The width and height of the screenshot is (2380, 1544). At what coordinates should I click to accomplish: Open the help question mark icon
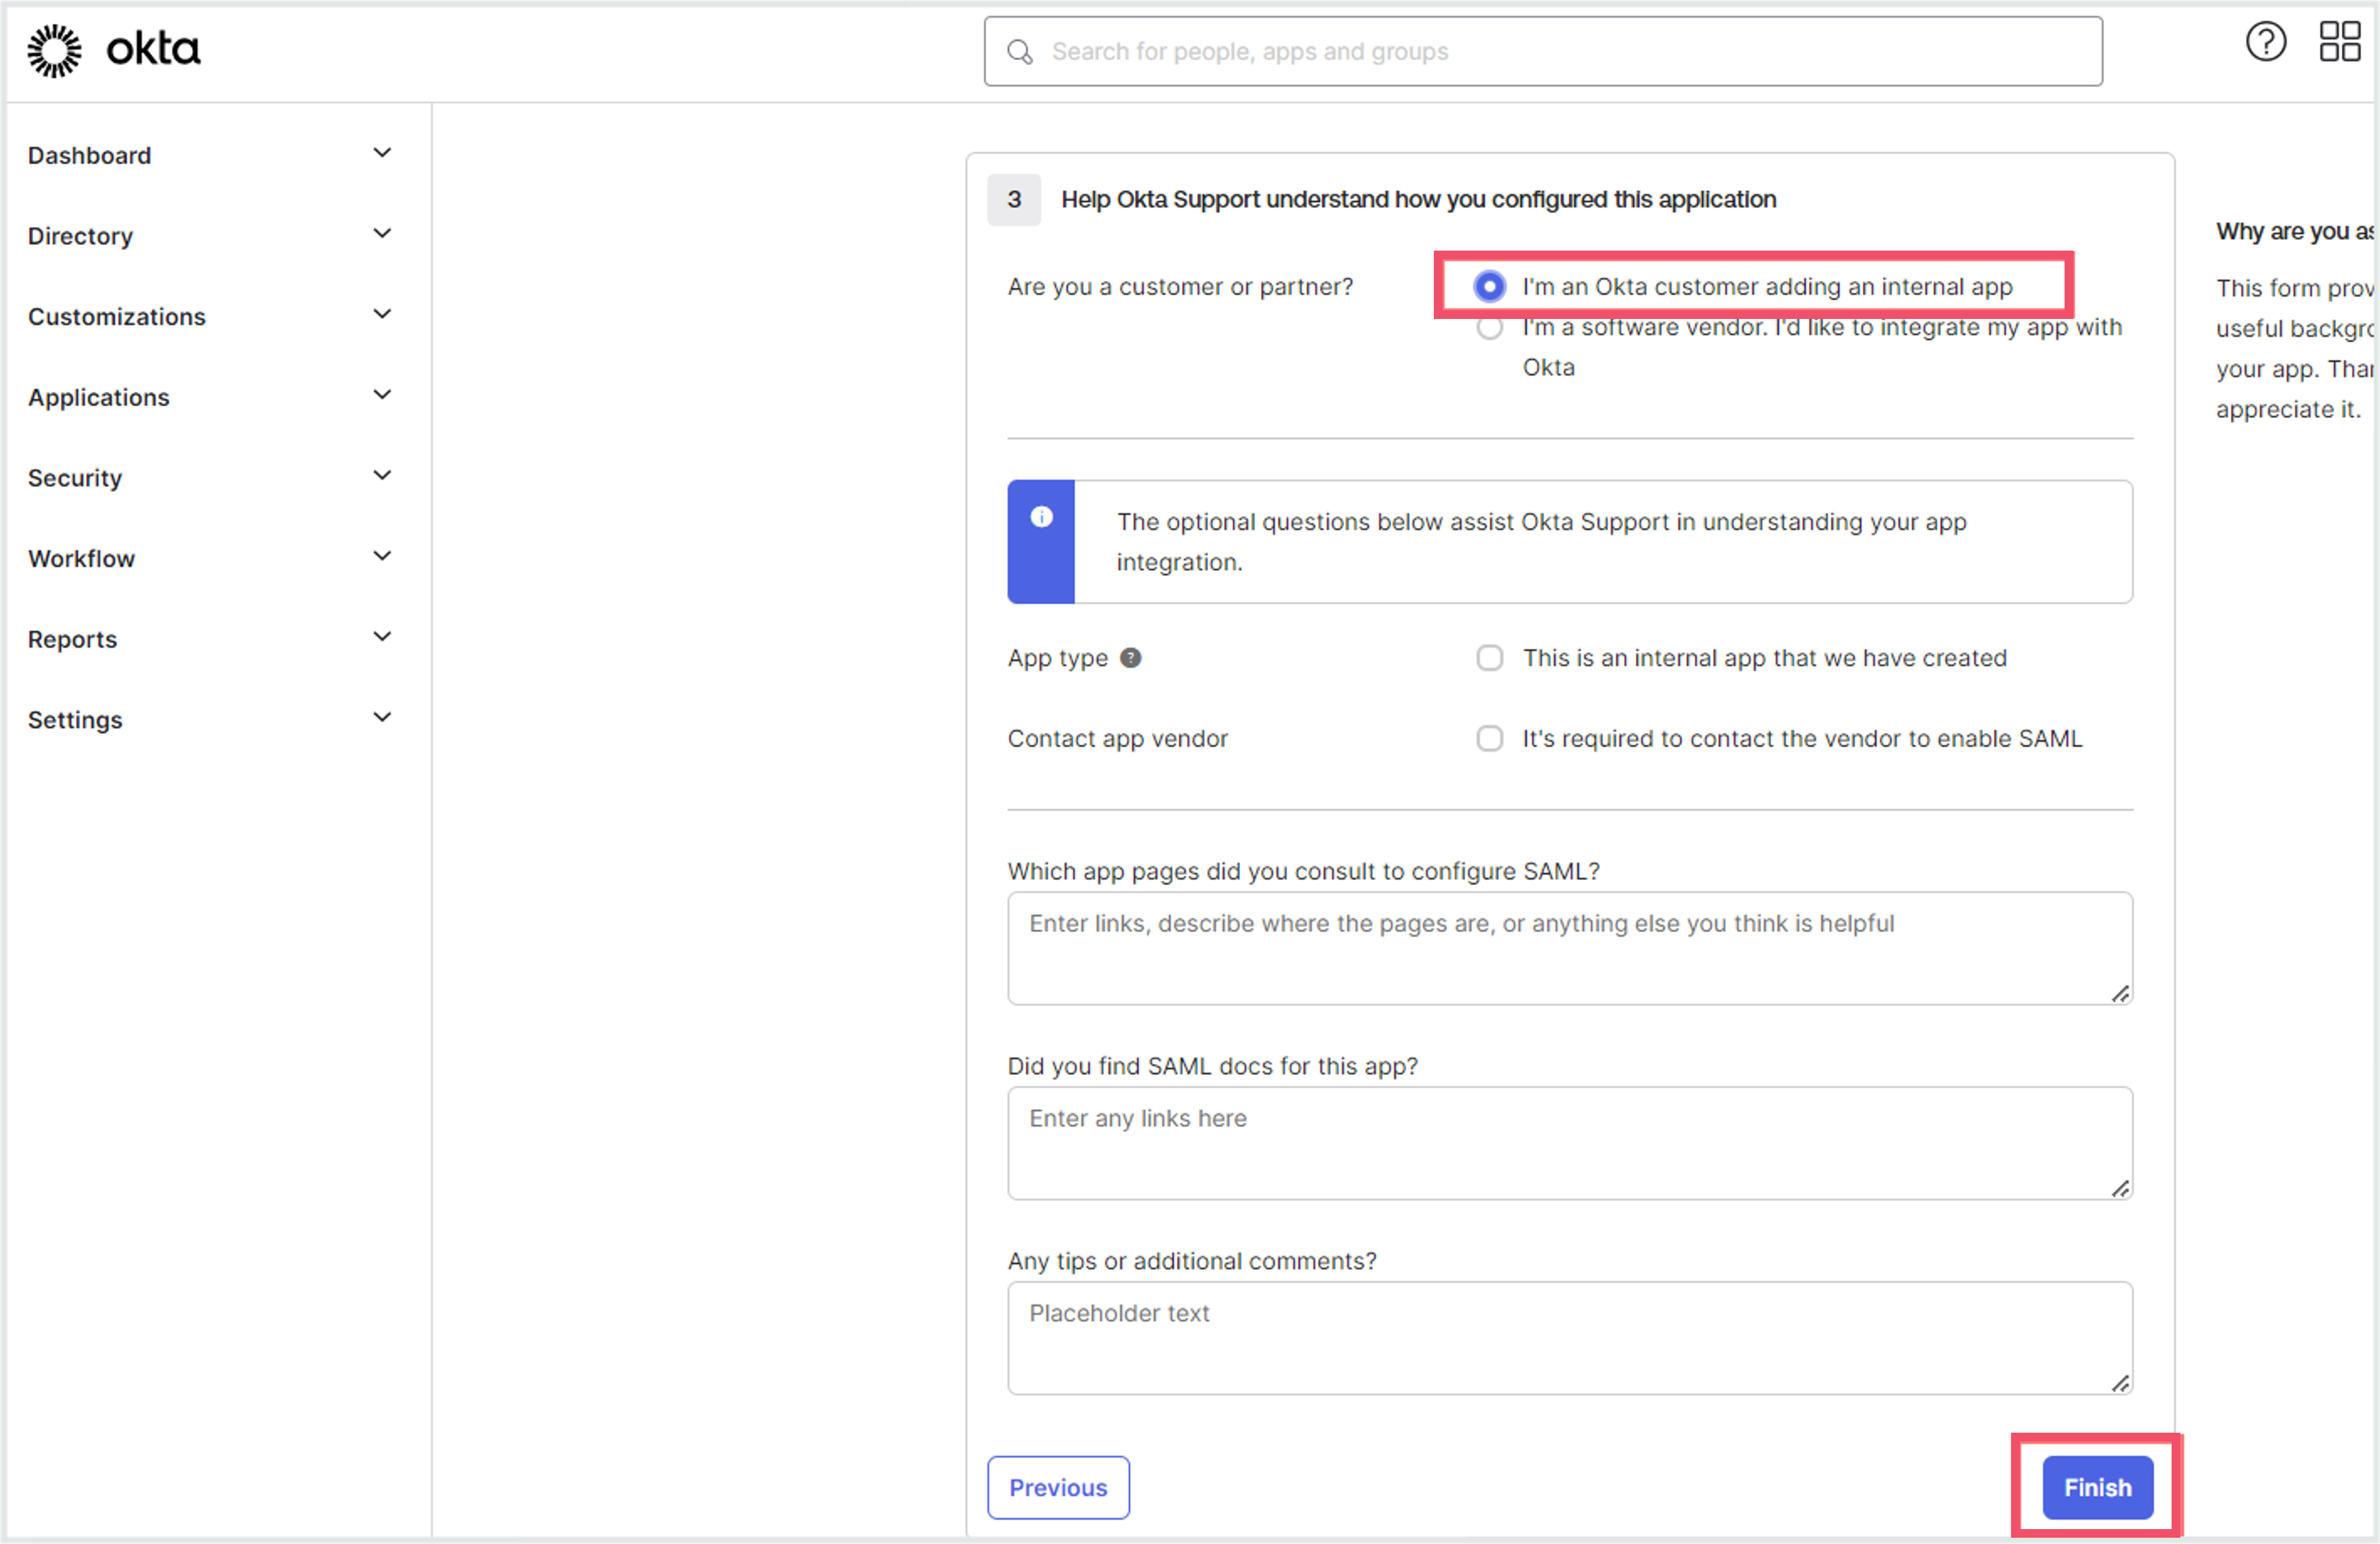pos(2265,42)
